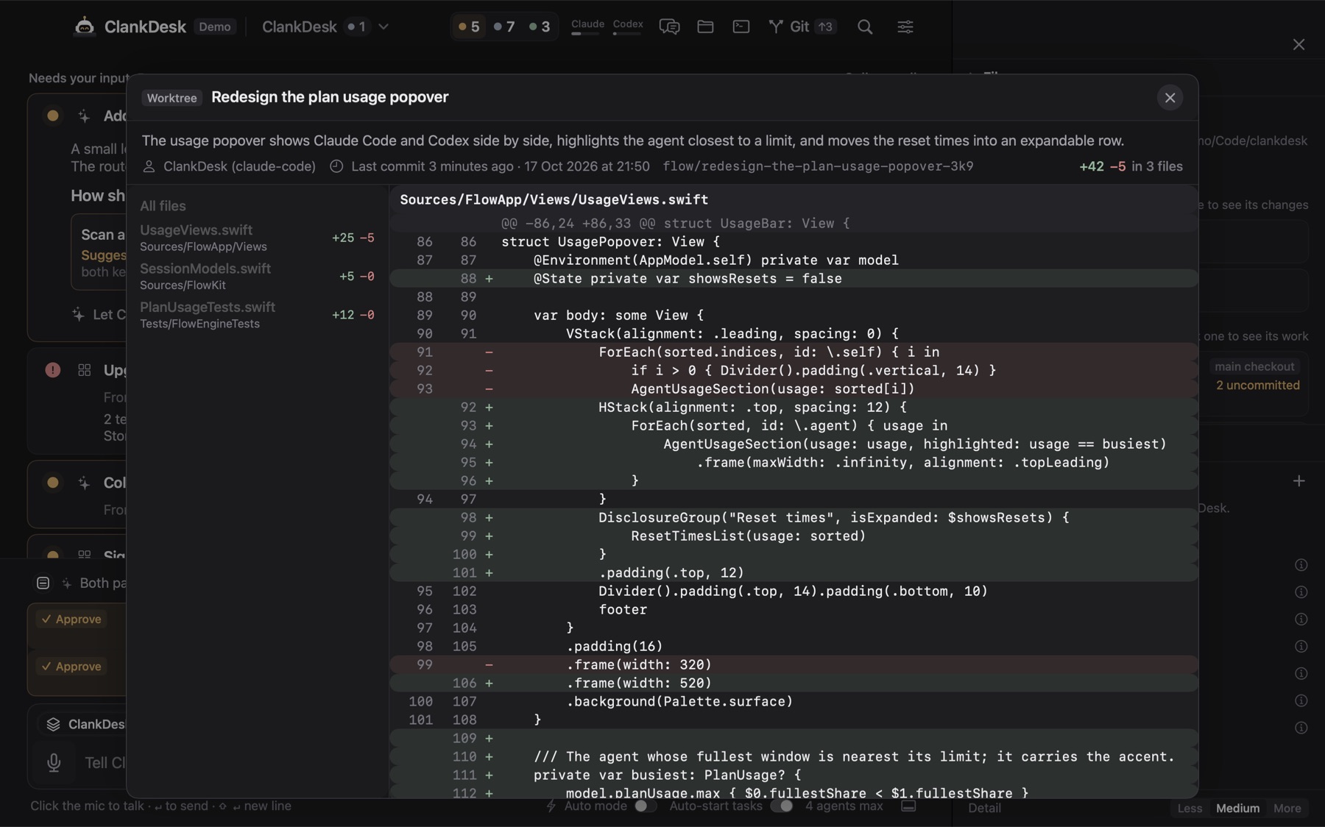The image size is (1325, 827).
Task: Select the gray 7 status counter
Action: pos(504,26)
